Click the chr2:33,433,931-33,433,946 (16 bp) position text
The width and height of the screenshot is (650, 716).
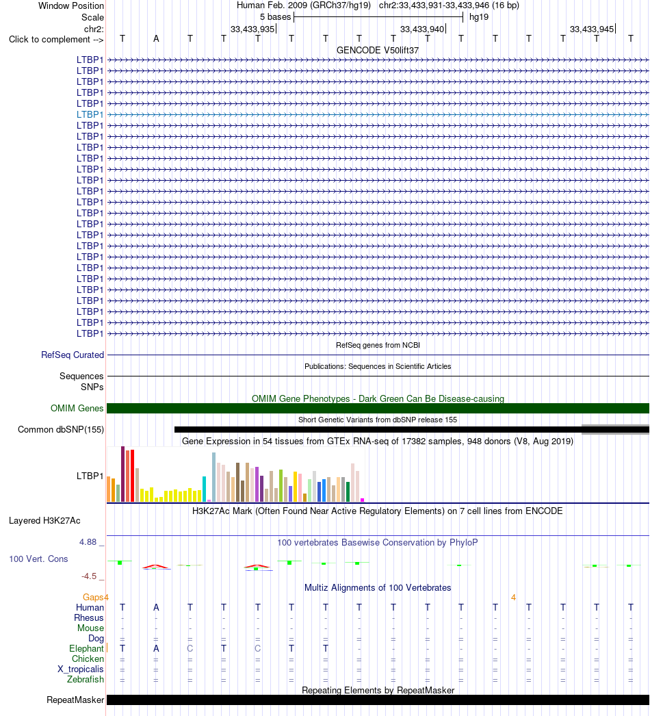(449, 5)
